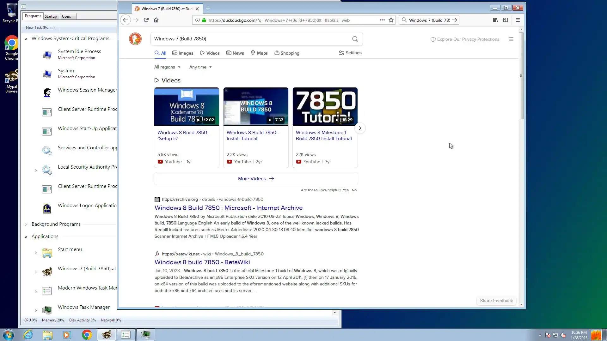Open the Startup tab in task manager
Screen dimensions: 607x341
pyautogui.click(x=51, y=16)
